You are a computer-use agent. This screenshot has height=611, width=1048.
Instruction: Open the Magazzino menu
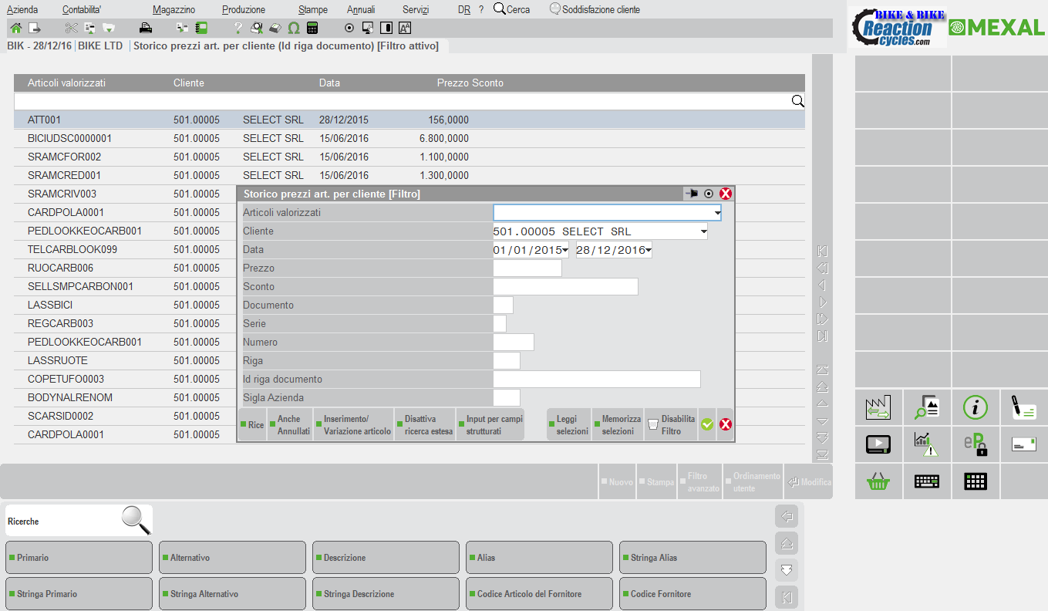tap(174, 10)
